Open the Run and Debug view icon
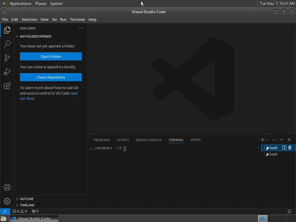Viewport: 296px width, 222px height. [x=7, y=72]
